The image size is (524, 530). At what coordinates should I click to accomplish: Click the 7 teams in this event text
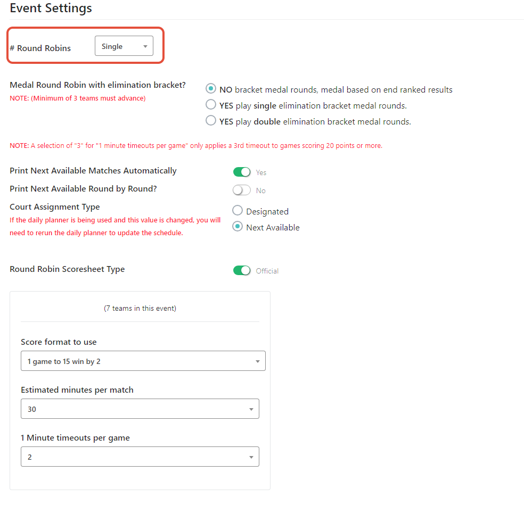[x=140, y=308]
